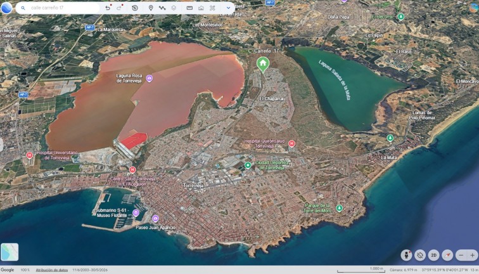Click the Hospital Universitario de Torrevieja marker
This screenshot has height=274, width=479.
[29, 155]
